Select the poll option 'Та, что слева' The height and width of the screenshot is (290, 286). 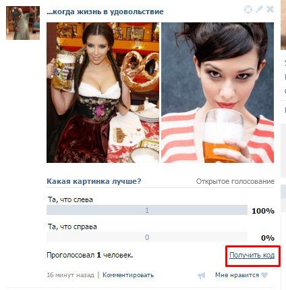coord(70,199)
